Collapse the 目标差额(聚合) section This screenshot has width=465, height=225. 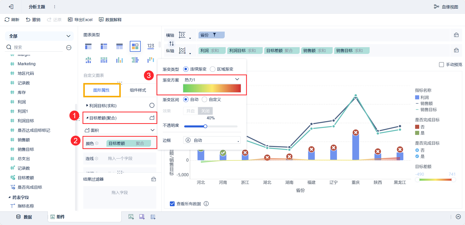point(87,118)
